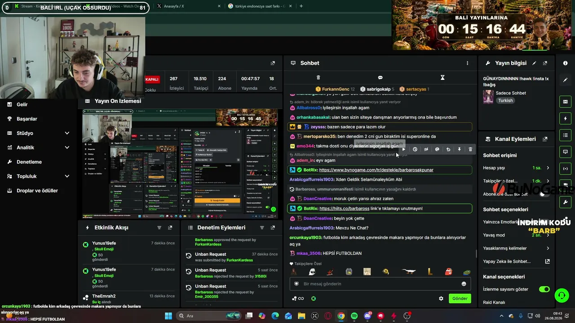
Task: Pop out the Kanal Eylemleri panel
Action: coord(545,139)
